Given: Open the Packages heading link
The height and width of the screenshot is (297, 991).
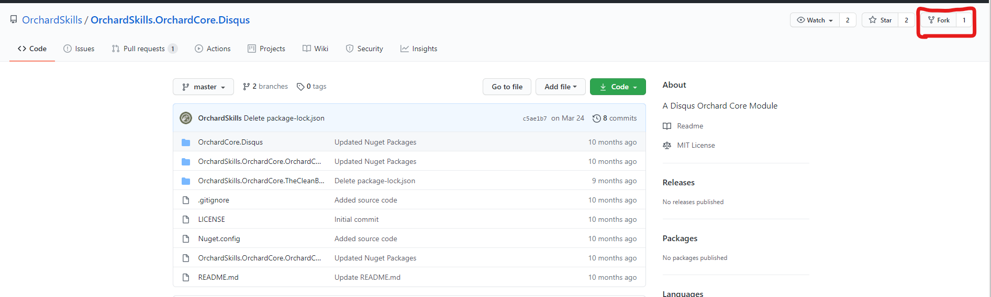Looking at the screenshot, I should 680,238.
